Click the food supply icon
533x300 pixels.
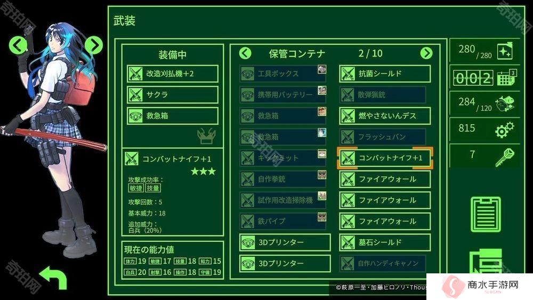(x=504, y=103)
